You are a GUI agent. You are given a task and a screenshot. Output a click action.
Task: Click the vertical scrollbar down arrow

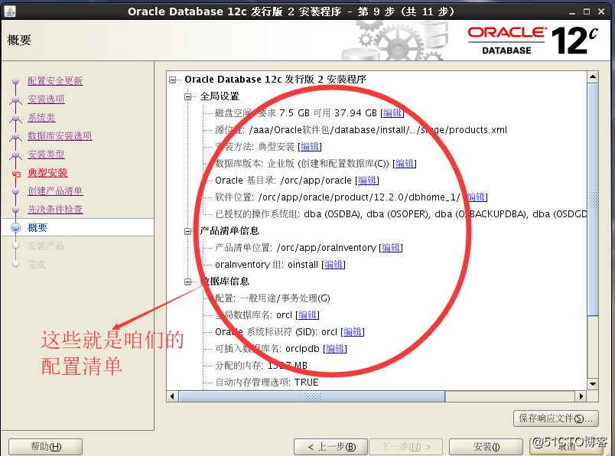click(x=593, y=384)
